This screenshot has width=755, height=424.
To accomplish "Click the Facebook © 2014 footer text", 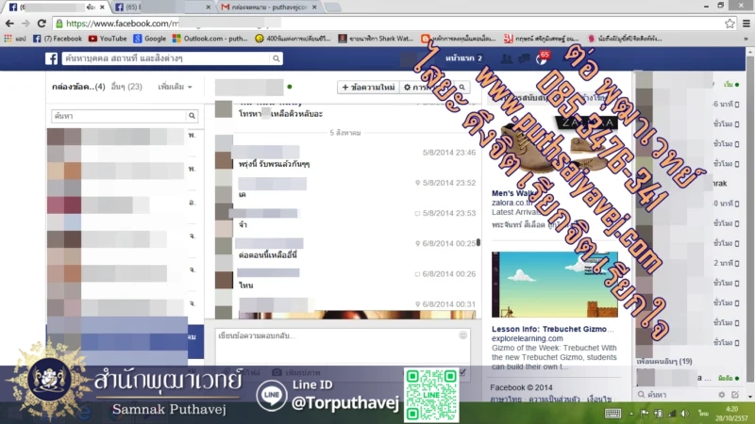I will click(x=521, y=387).
